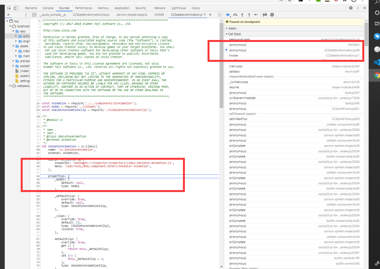Image resolution: width=380 pixels, height=269 pixels.
Task: Resume script execution in debugger
Action: click(228, 15)
